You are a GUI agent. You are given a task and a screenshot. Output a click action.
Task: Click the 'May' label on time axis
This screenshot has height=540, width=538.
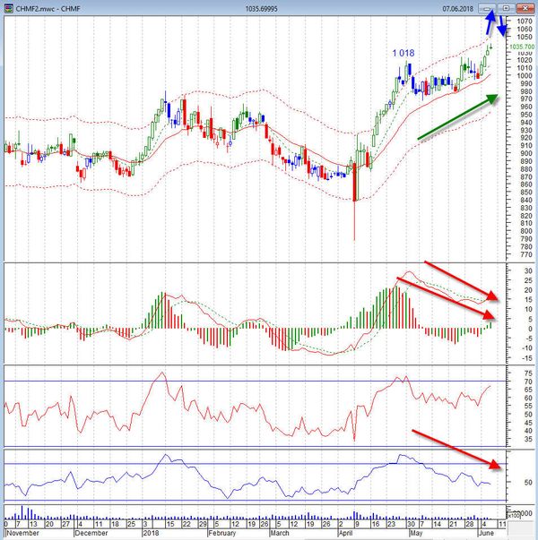416,533
